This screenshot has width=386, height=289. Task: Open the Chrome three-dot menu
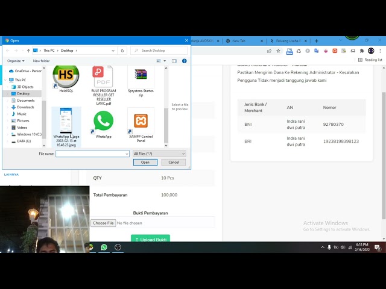[380, 51]
